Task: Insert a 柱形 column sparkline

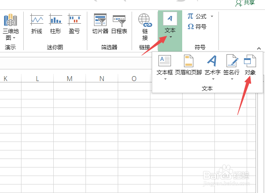Action: click(56, 24)
